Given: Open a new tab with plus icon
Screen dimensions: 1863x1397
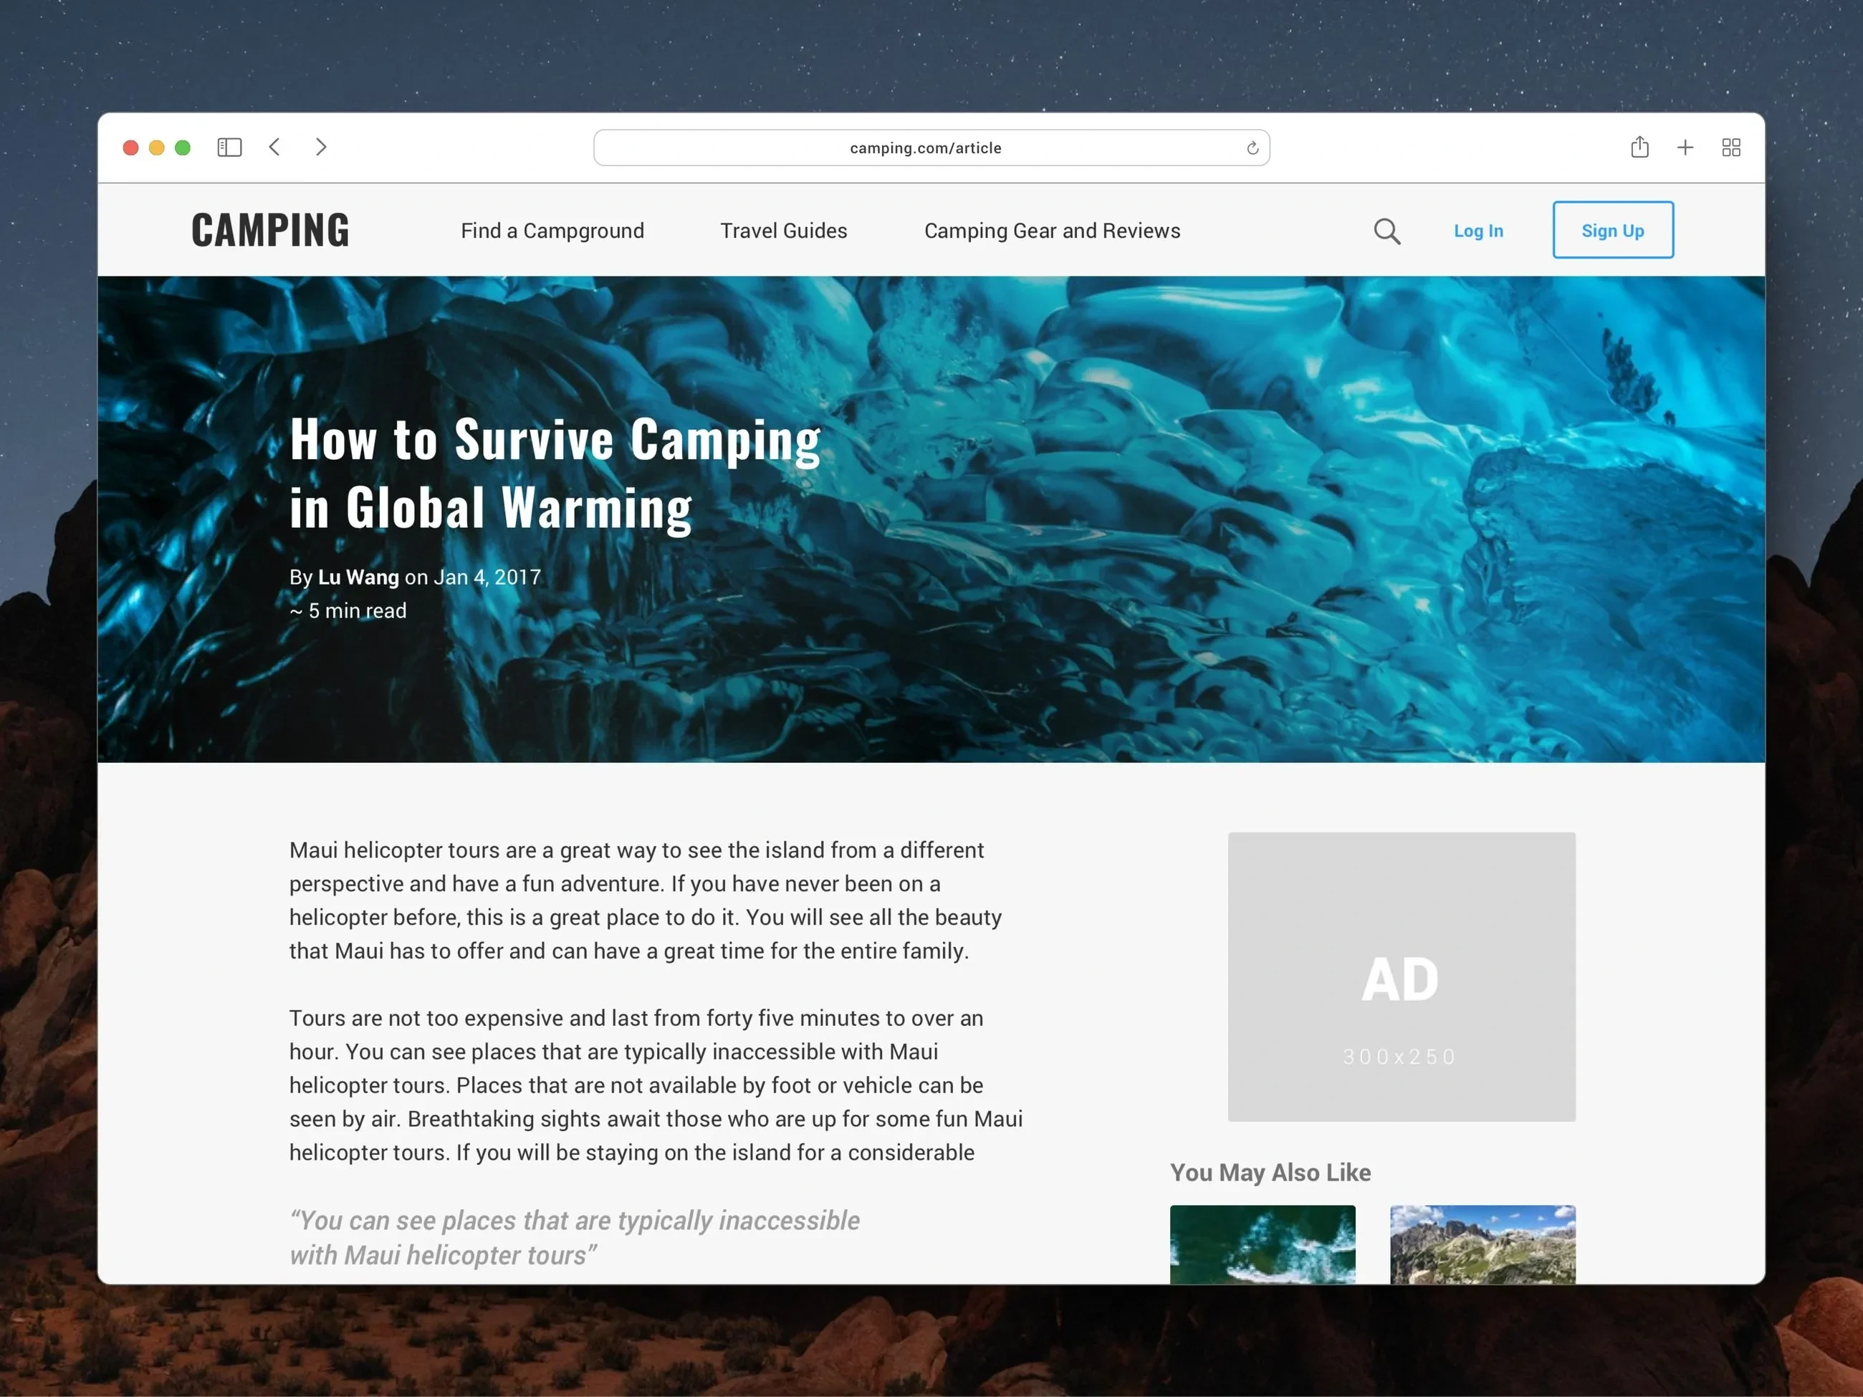Looking at the screenshot, I should click(1685, 148).
